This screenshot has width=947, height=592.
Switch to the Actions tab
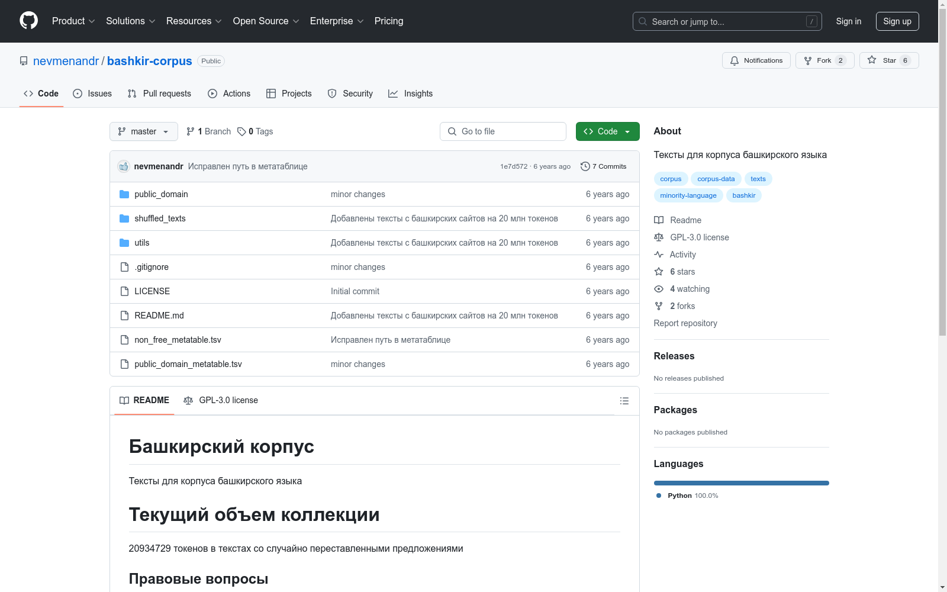[x=229, y=94]
